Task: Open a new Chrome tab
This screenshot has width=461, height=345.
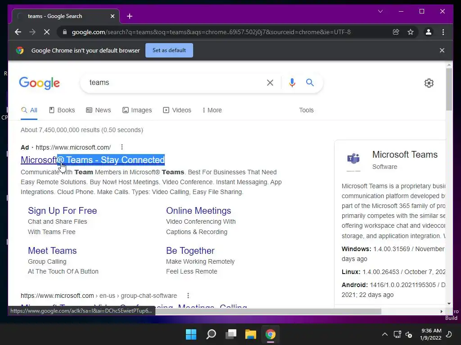Action: pos(130,16)
